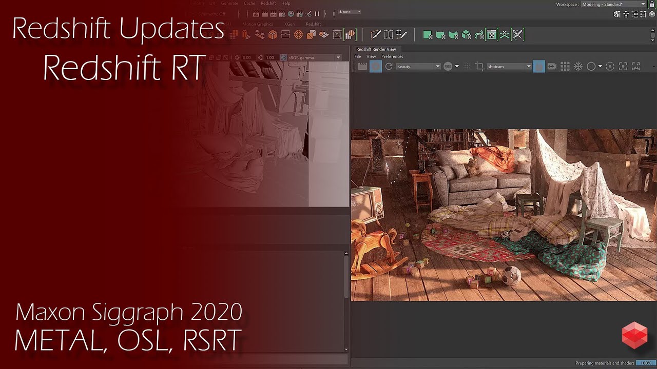Image resolution: width=657 pixels, height=369 pixels.
Task: Click the bracketed green checker grid shelf icon
Action: coord(491,35)
